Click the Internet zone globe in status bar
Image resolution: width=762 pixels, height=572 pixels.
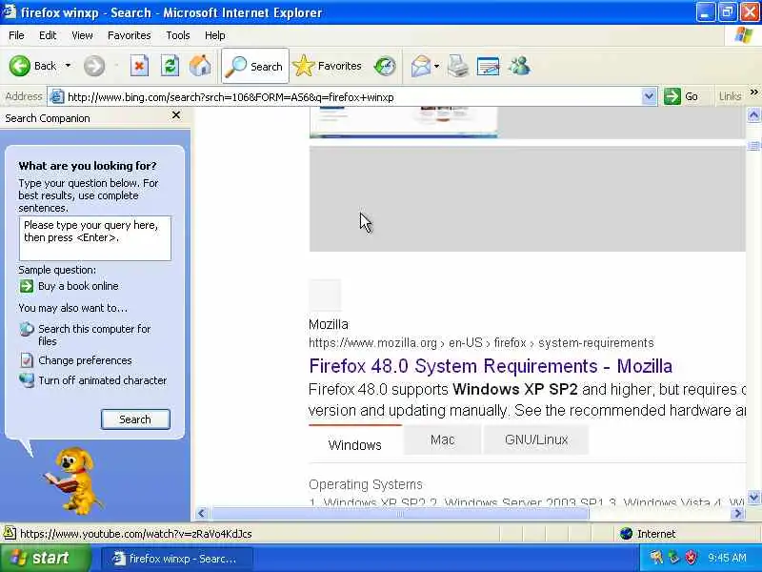(x=627, y=534)
